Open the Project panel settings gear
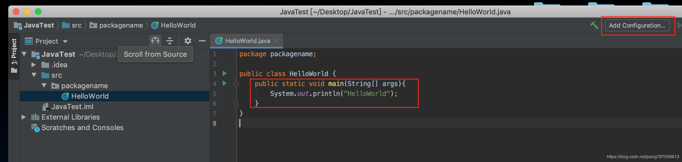Screen dimensions: 682x162 [188, 41]
